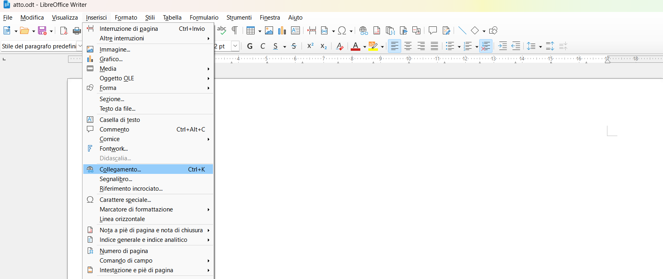Click the horizontal ruler at mark 10

click(408, 58)
